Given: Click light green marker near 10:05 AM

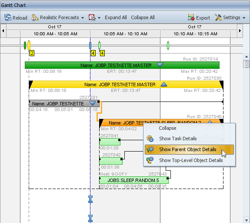Looking at the screenshot, I should [99, 45].
